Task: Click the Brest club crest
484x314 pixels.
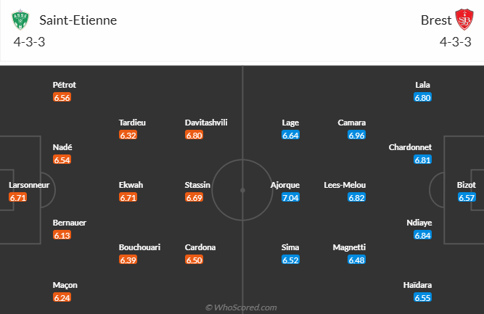Action: tap(464, 20)
